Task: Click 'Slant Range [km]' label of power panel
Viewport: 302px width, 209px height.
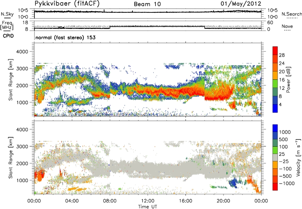Action: (11, 80)
